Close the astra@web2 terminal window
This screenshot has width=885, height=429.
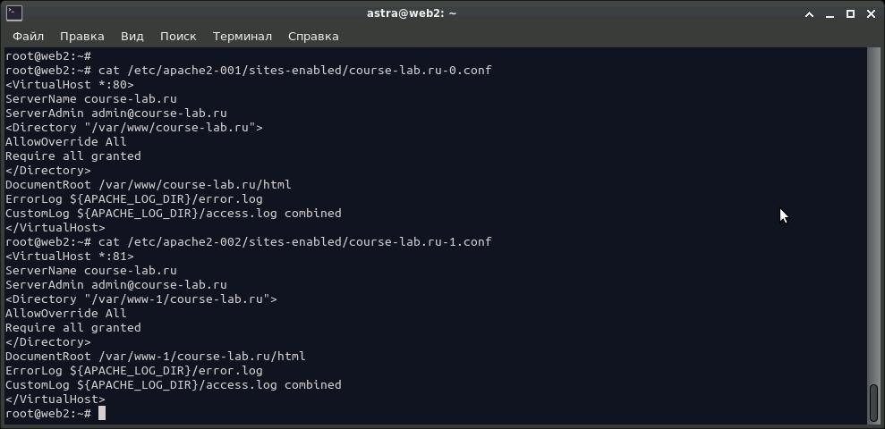[x=871, y=13]
